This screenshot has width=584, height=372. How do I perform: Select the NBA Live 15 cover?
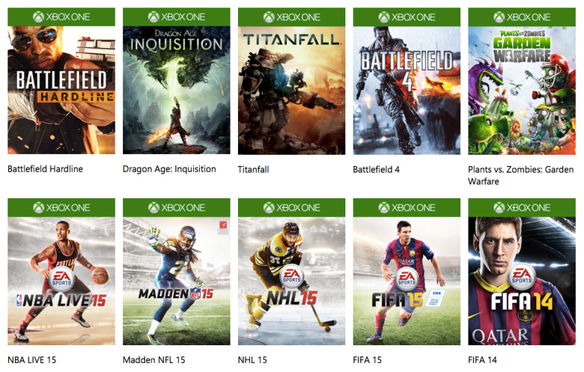[x=61, y=272]
